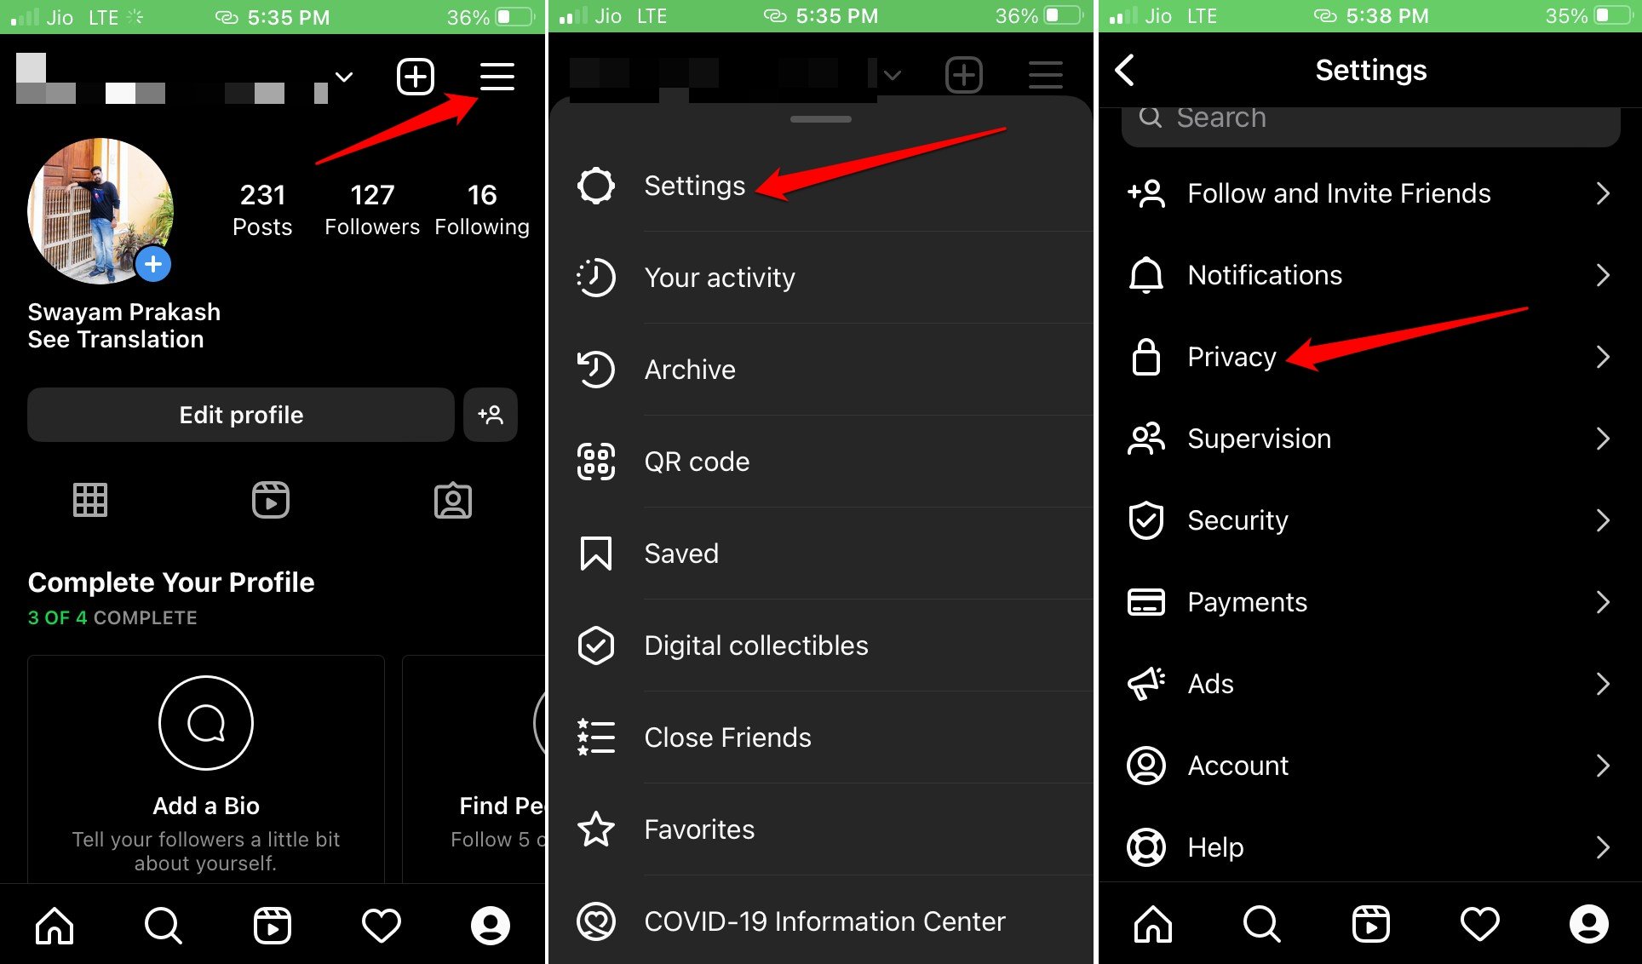The height and width of the screenshot is (964, 1642).
Task: Select the Tagged photos tab
Action: [451, 502]
